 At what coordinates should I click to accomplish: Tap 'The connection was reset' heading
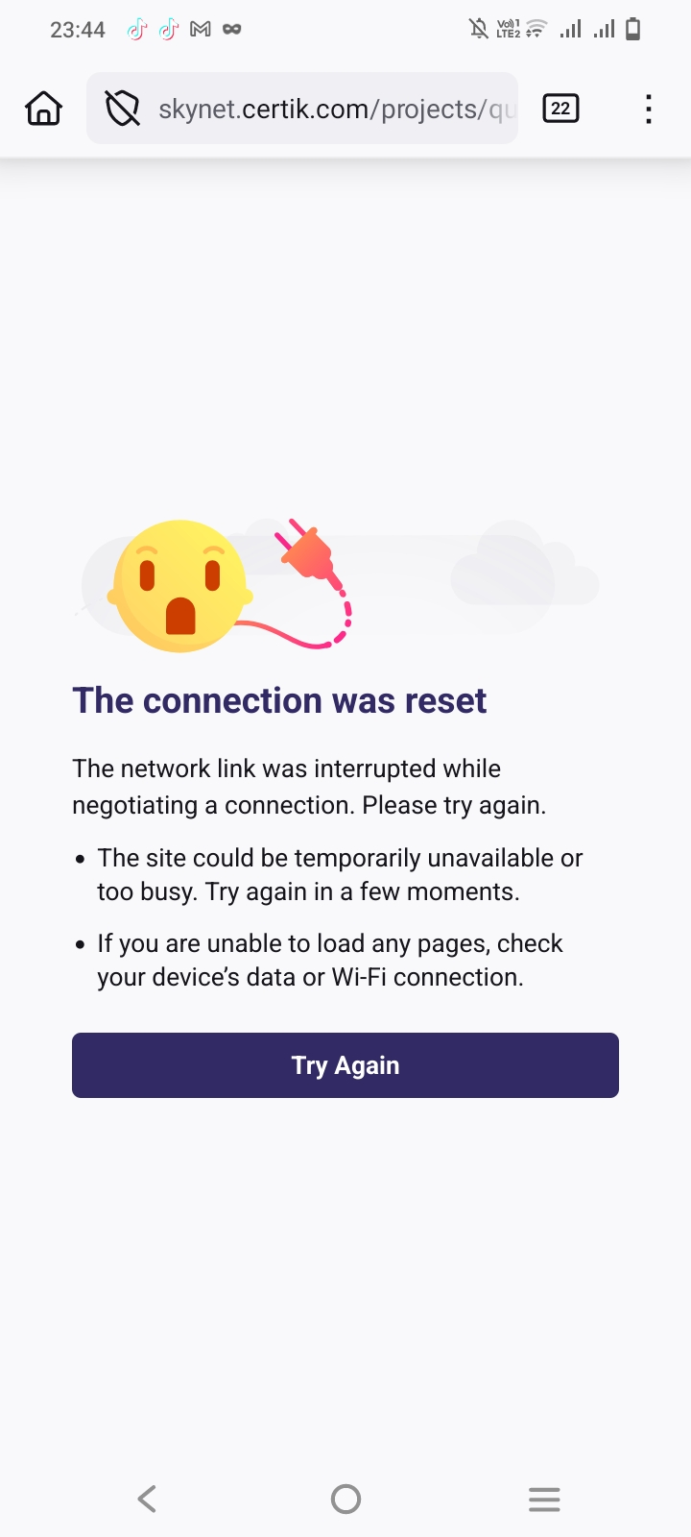tap(279, 700)
